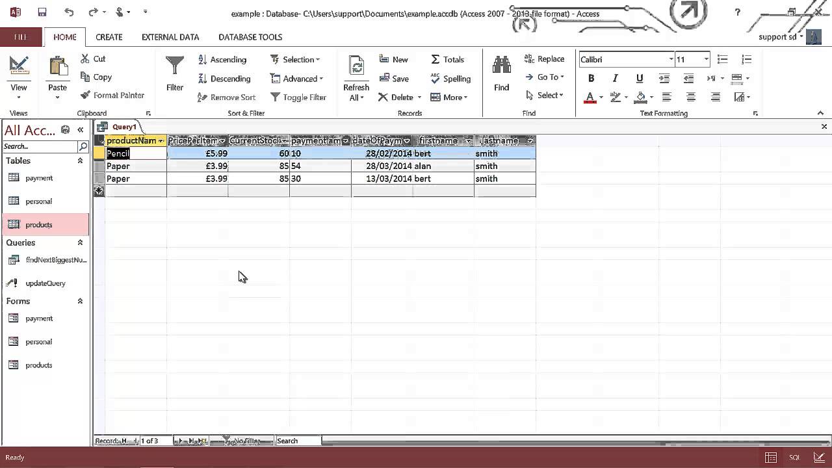Image resolution: width=832 pixels, height=468 pixels.
Task: Switch to Datasheet view in status bar
Action: [770, 458]
